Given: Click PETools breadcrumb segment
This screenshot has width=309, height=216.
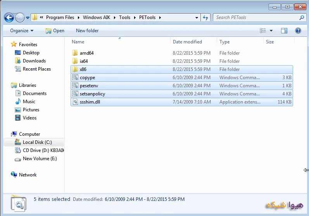Looking at the screenshot, I should (x=147, y=17).
